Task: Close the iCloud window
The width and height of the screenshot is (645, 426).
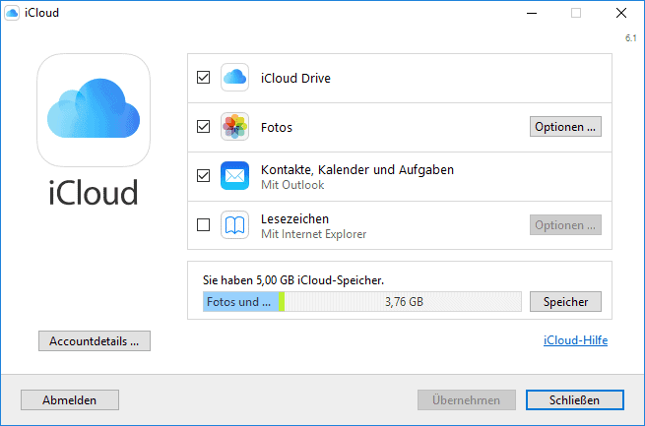Action: click(x=621, y=13)
